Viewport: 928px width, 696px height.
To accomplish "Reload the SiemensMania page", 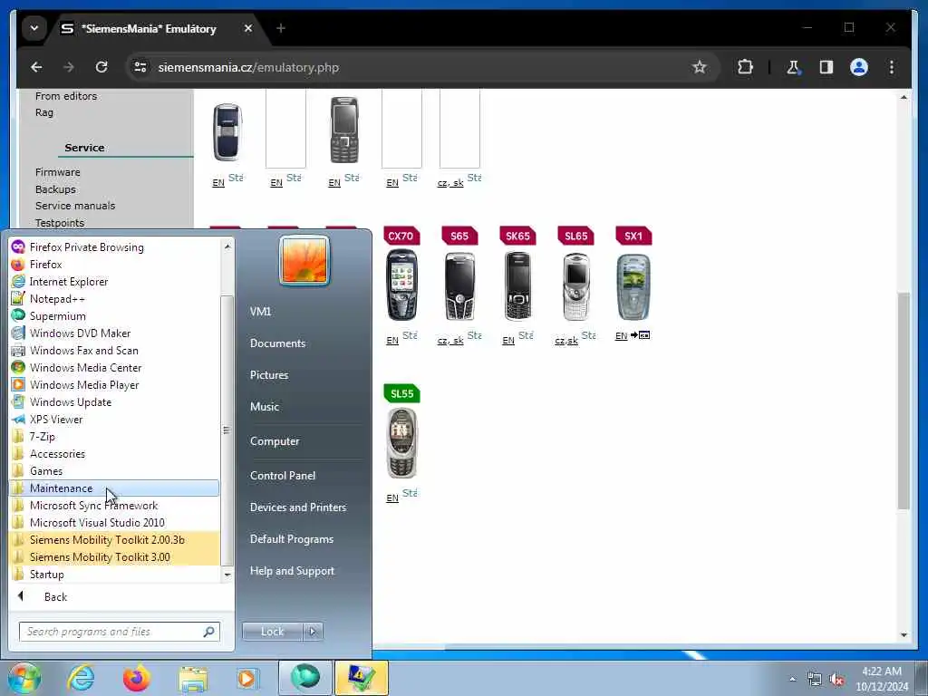I will [101, 67].
